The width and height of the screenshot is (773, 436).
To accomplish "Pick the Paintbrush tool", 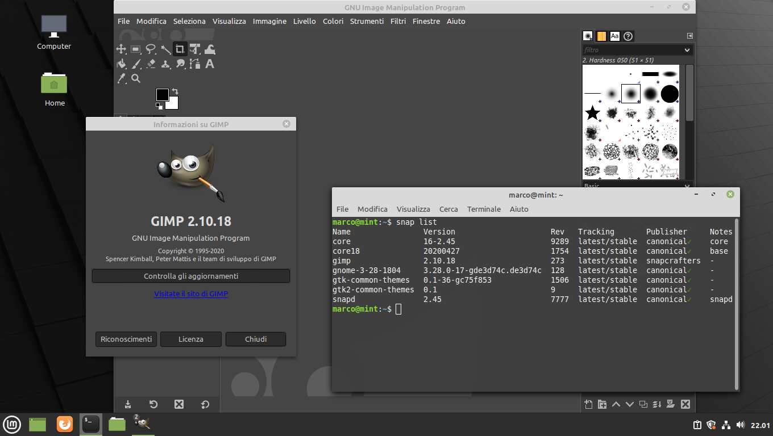I will coord(136,64).
